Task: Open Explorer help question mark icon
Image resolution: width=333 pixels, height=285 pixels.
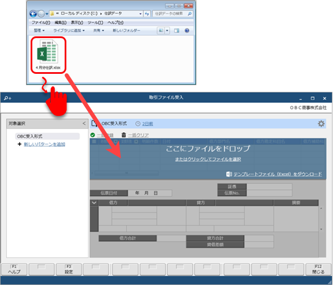Action: (186, 31)
